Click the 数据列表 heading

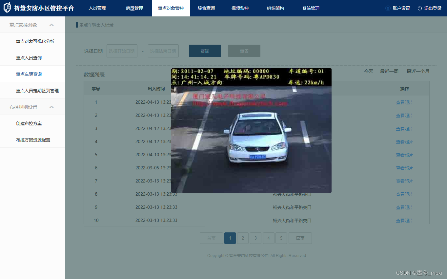coord(94,75)
